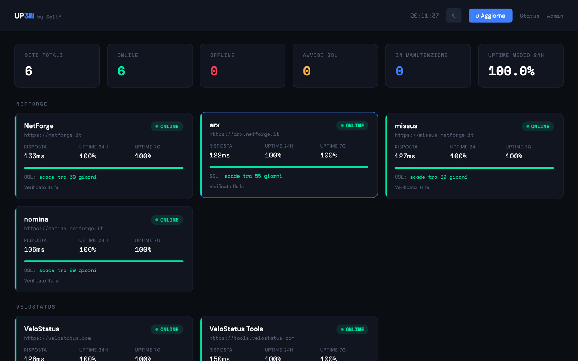
Task: Open the arx site card title
Action: 215,125
